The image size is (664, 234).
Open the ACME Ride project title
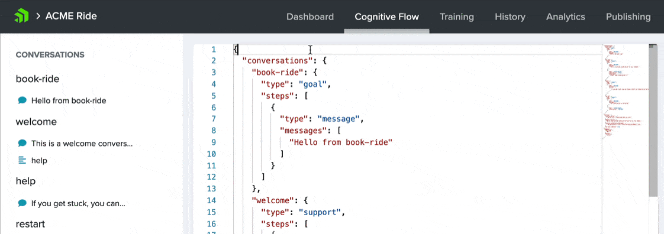click(x=71, y=17)
